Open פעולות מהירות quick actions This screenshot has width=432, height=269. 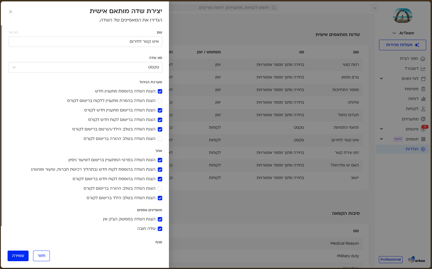[403, 45]
